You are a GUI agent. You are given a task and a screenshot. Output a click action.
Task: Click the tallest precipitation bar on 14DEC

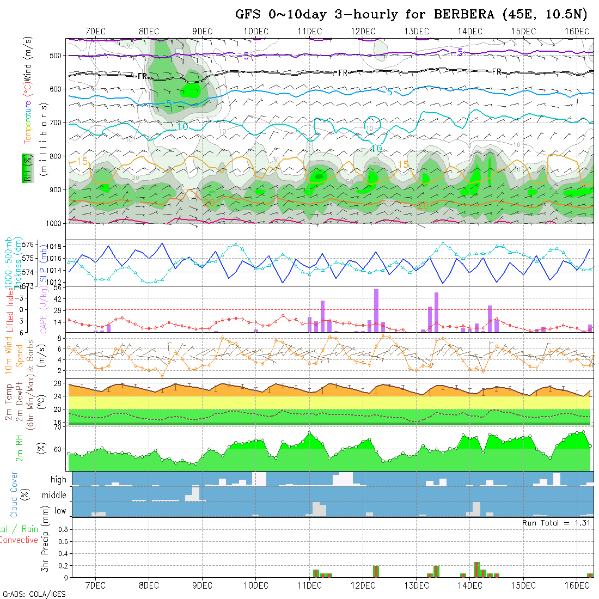476,569
